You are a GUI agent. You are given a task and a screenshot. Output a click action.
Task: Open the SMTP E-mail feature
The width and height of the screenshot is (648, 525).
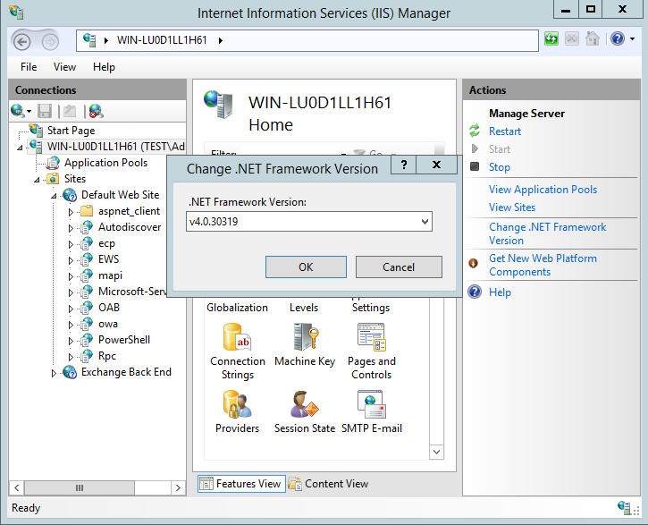372,411
